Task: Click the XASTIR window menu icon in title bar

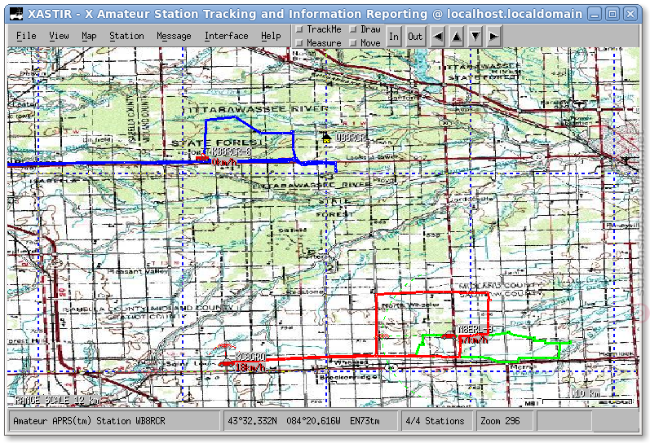Action: point(16,14)
